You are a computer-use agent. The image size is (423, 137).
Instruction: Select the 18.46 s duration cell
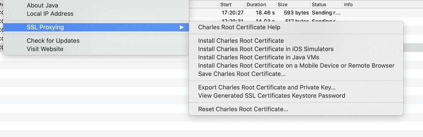tap(265, 13)
